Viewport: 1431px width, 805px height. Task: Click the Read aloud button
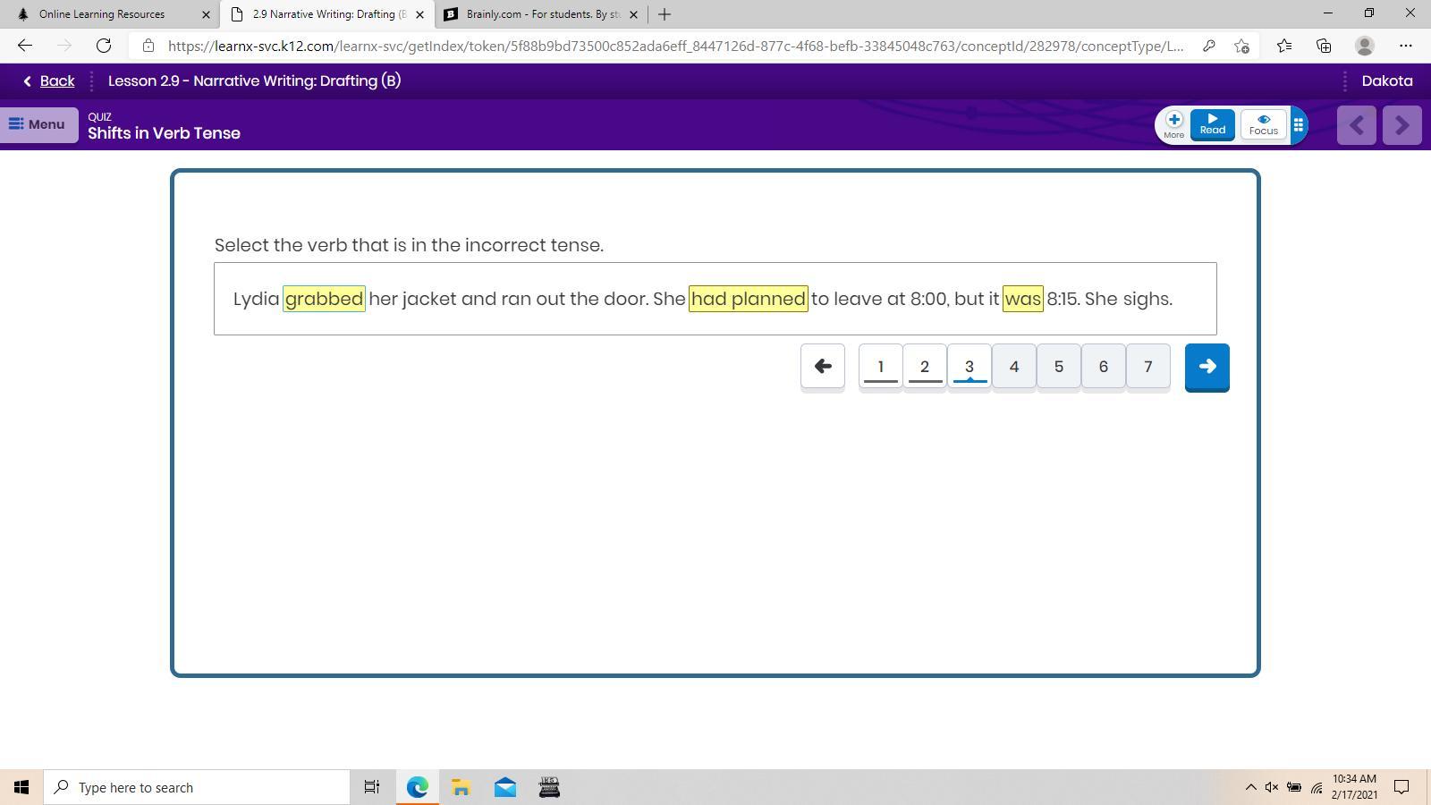[x=1212, y=124]
